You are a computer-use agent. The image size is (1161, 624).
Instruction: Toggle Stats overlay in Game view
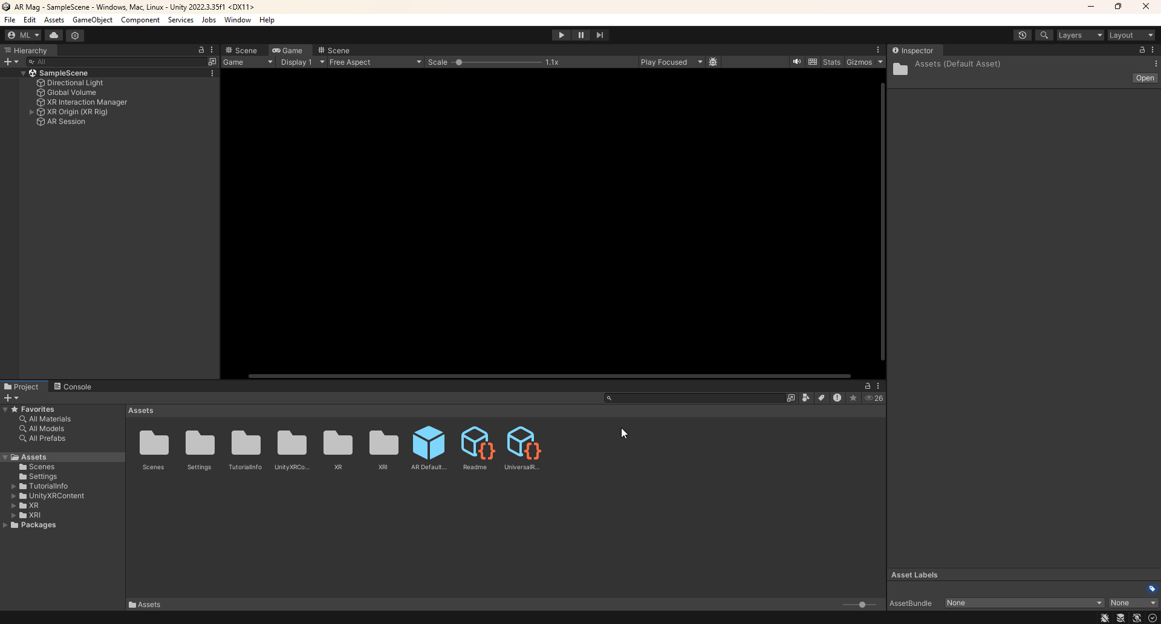tap(831, 62)
